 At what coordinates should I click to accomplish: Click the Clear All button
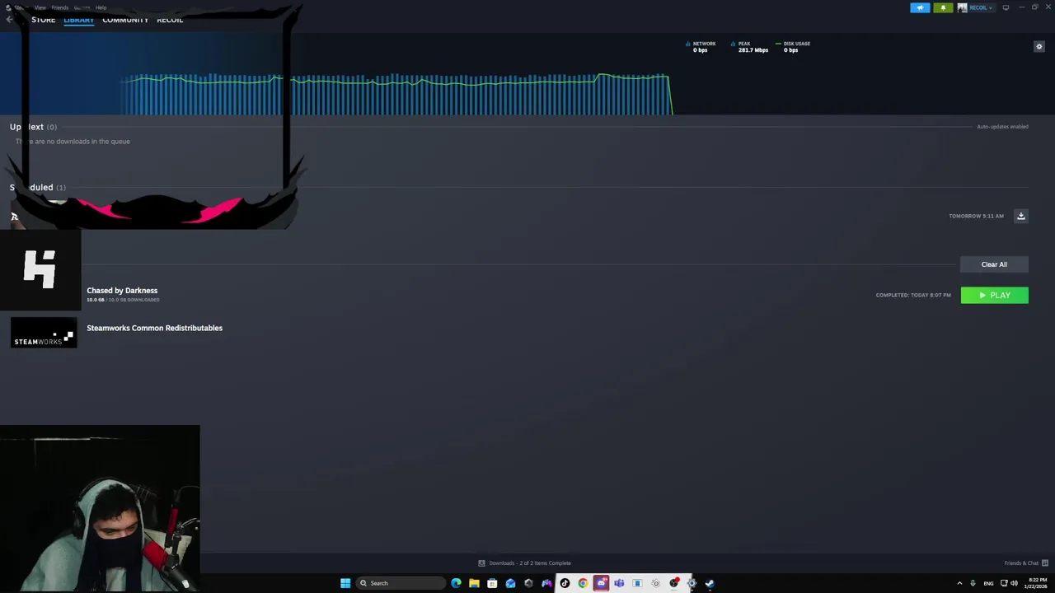994,264
